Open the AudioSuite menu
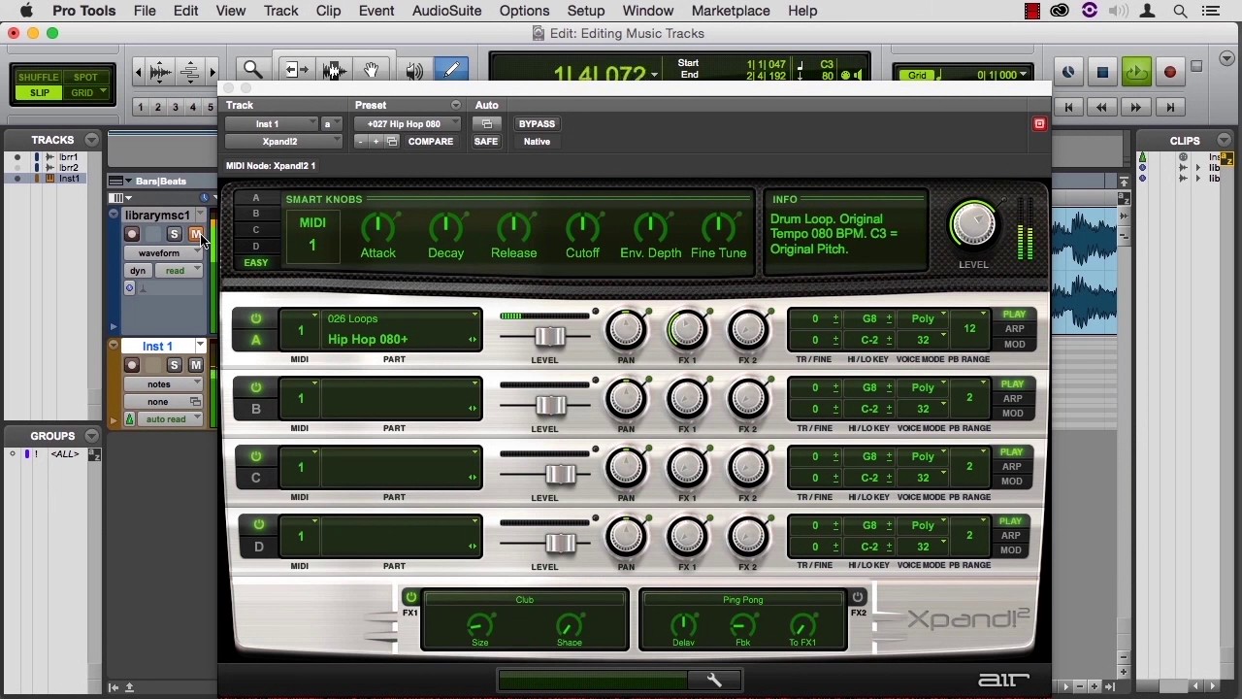1242x699 pixels. pos(446,11)
